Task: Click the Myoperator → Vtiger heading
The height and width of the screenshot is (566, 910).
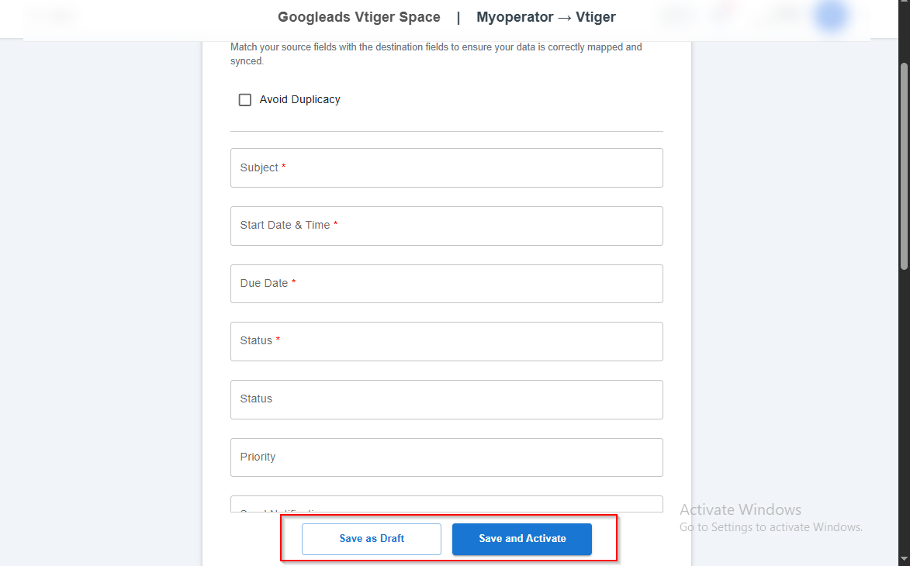Action: [x=545, y=17]
